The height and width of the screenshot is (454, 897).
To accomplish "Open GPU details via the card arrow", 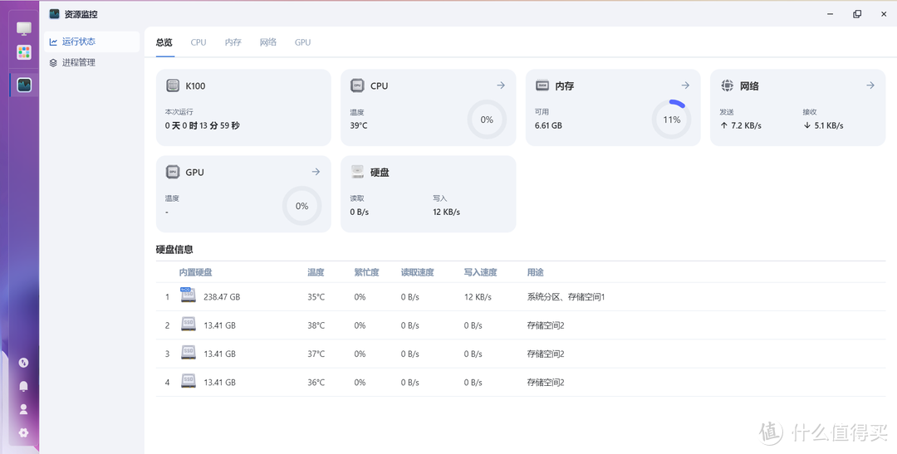I will [316, 172].
